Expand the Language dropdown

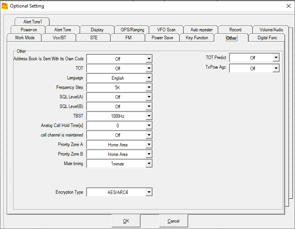click(x=149, y=78)
